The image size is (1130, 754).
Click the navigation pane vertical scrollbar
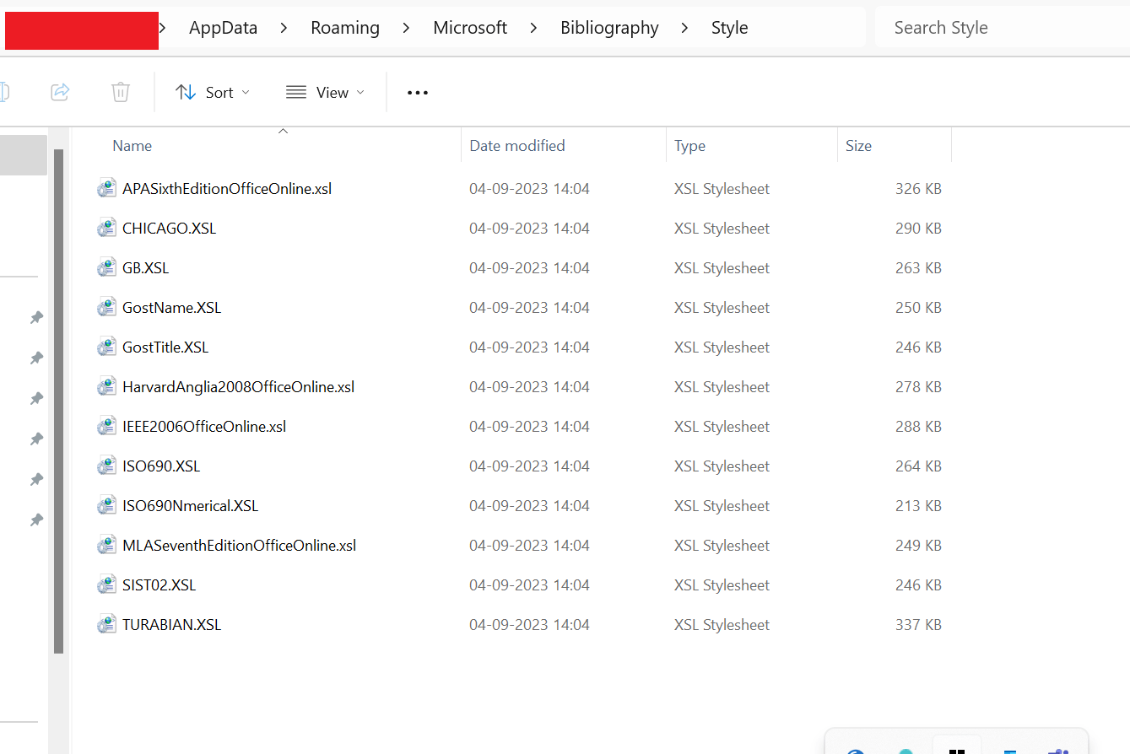point(58,401)
